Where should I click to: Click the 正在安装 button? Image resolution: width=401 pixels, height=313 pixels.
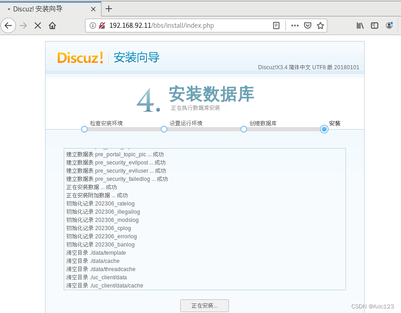point(204,305)
